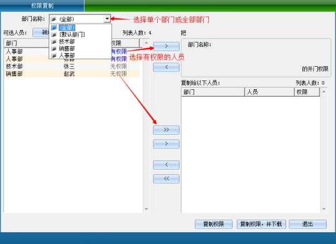Click the 部门名称 combo box field
The width and height of the screenshot is (336, 244).
click(x=80, y=19)
